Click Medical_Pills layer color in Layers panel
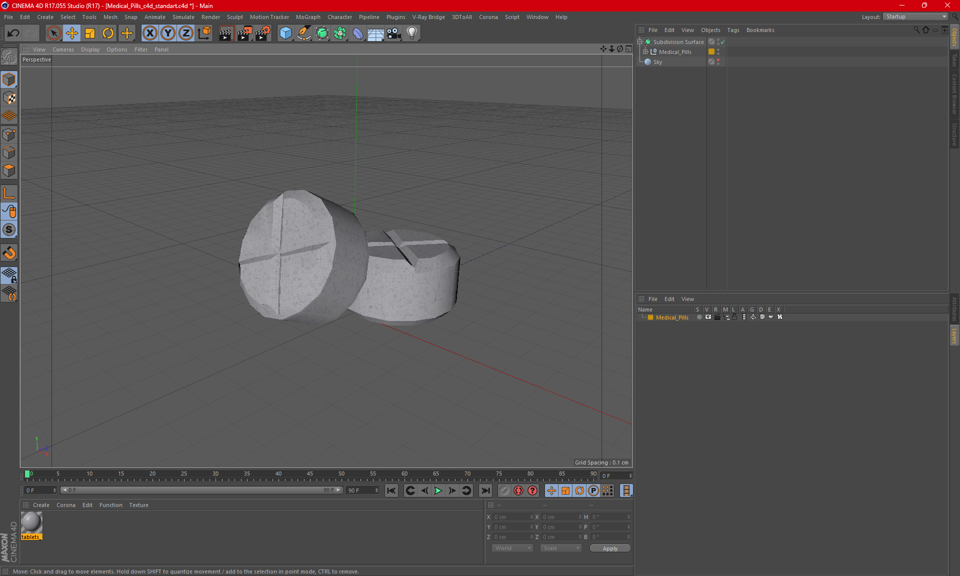 pos(650,317)
